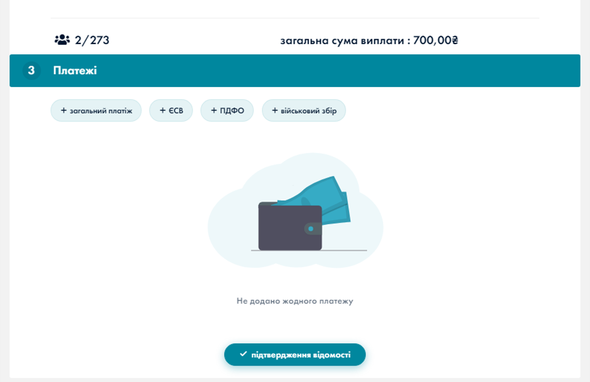Click the step 3 number circle
This screenshot has height=382, width=590.
pyautogui.click(x=31, y=71)
